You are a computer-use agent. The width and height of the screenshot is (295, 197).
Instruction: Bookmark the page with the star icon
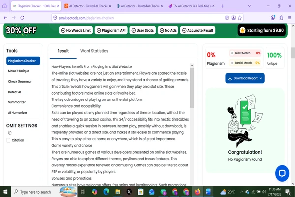[240, 18]
